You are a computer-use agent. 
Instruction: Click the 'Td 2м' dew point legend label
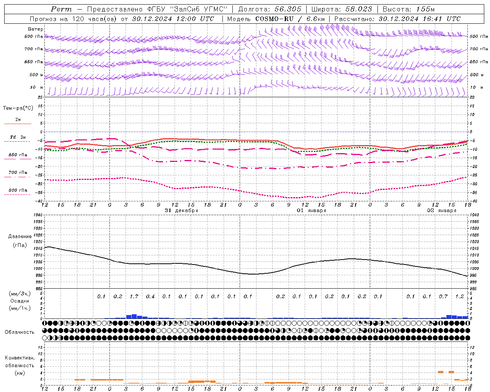18,137
